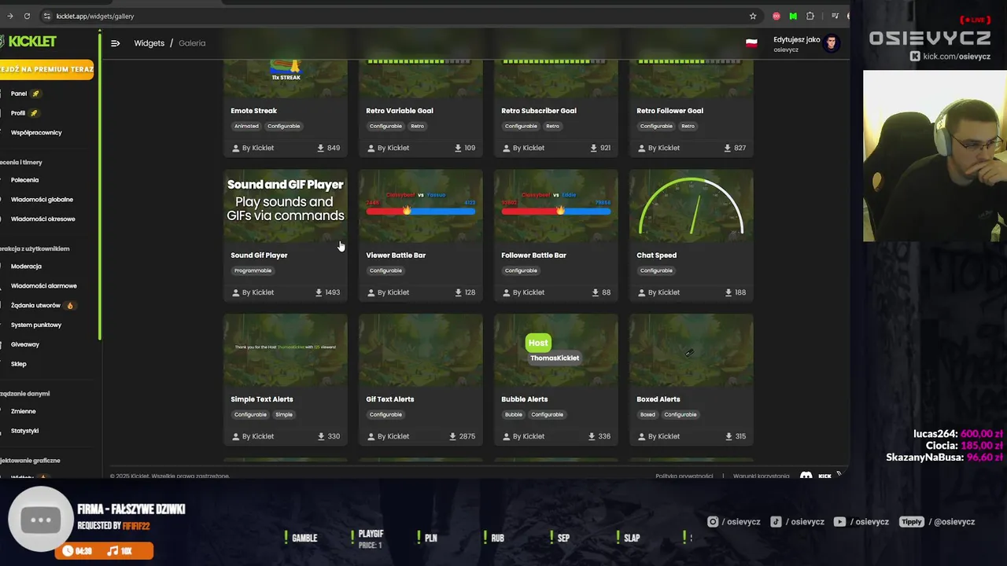Open the Extensions puzzle piece menu

(810, 16)
